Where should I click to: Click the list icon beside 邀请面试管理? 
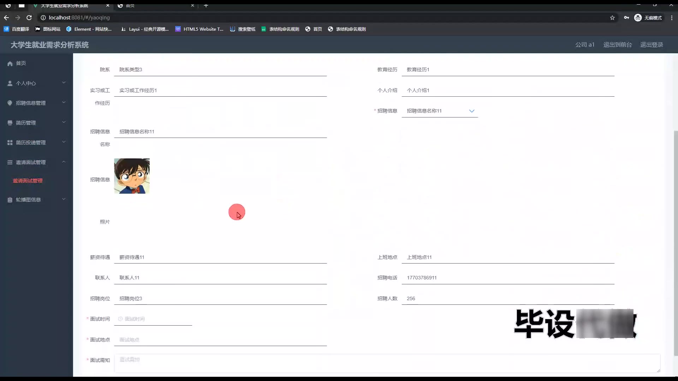click(x=10, y=162)
